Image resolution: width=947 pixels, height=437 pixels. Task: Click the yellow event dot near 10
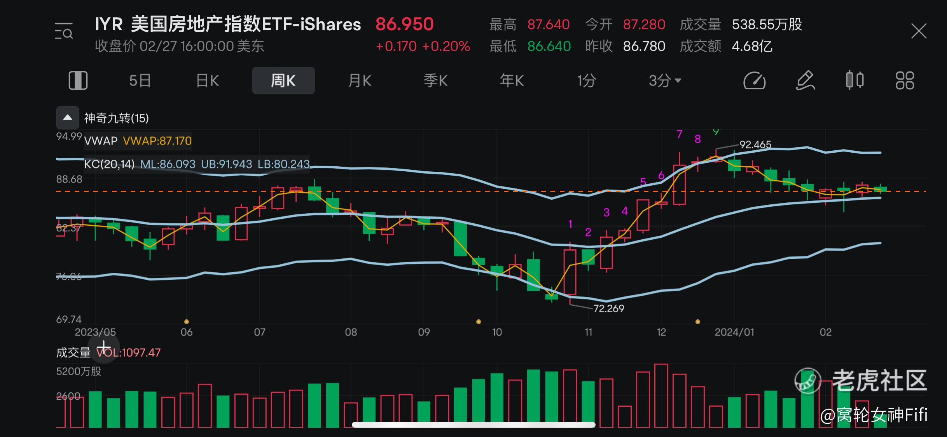[479, 322]
